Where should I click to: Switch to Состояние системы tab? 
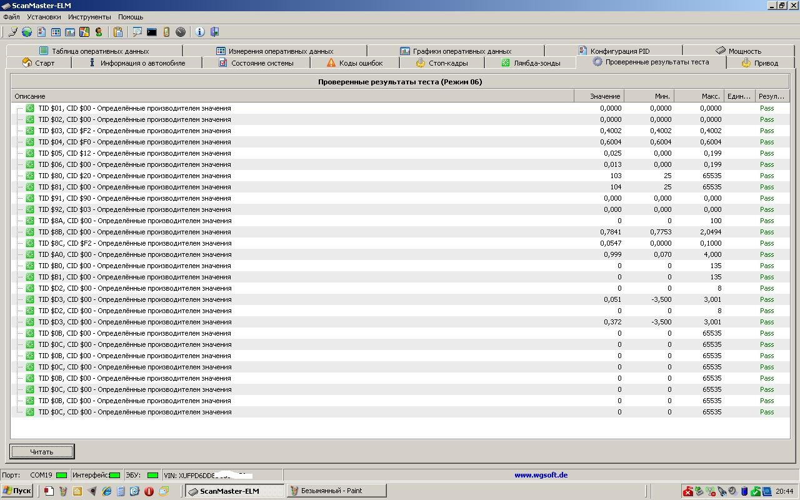[x=256, y=62]
